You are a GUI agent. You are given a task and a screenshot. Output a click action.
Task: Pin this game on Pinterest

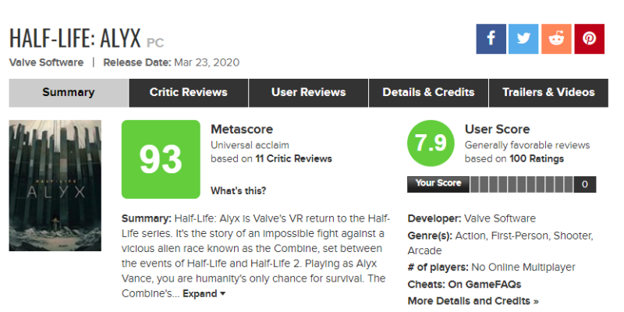coord(590,39)
